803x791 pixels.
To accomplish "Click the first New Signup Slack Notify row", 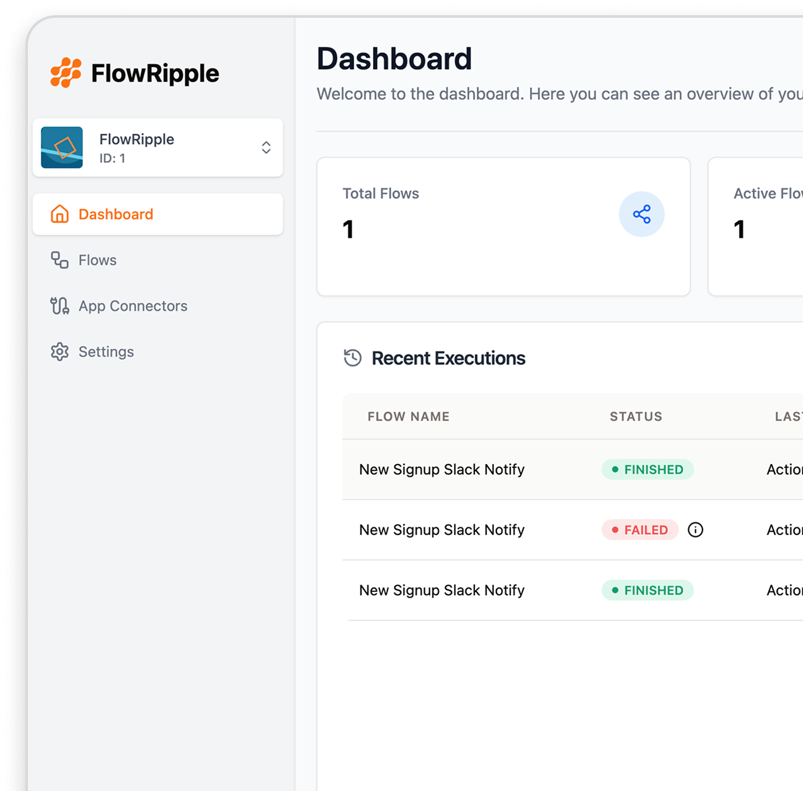I will (x=441, y=469).
